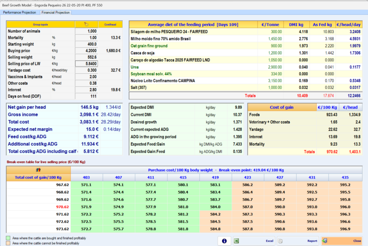The height and width of the screenshot is (246, 368).
Task: Select break-even cell 596.9
Action: point(345,229)
